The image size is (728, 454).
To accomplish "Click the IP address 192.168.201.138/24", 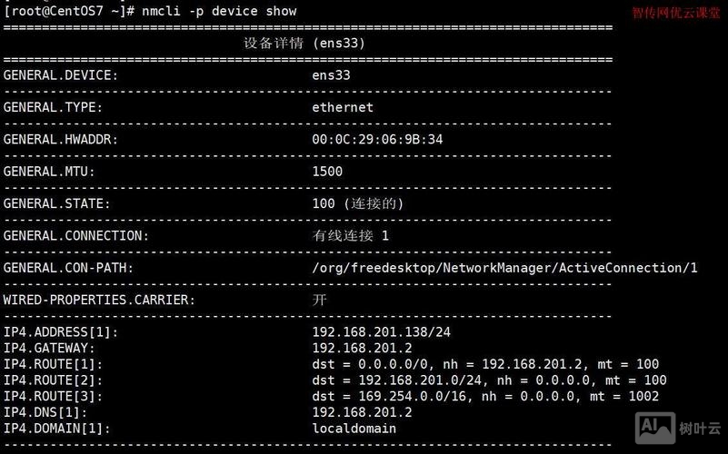I will tap(381, 331).
